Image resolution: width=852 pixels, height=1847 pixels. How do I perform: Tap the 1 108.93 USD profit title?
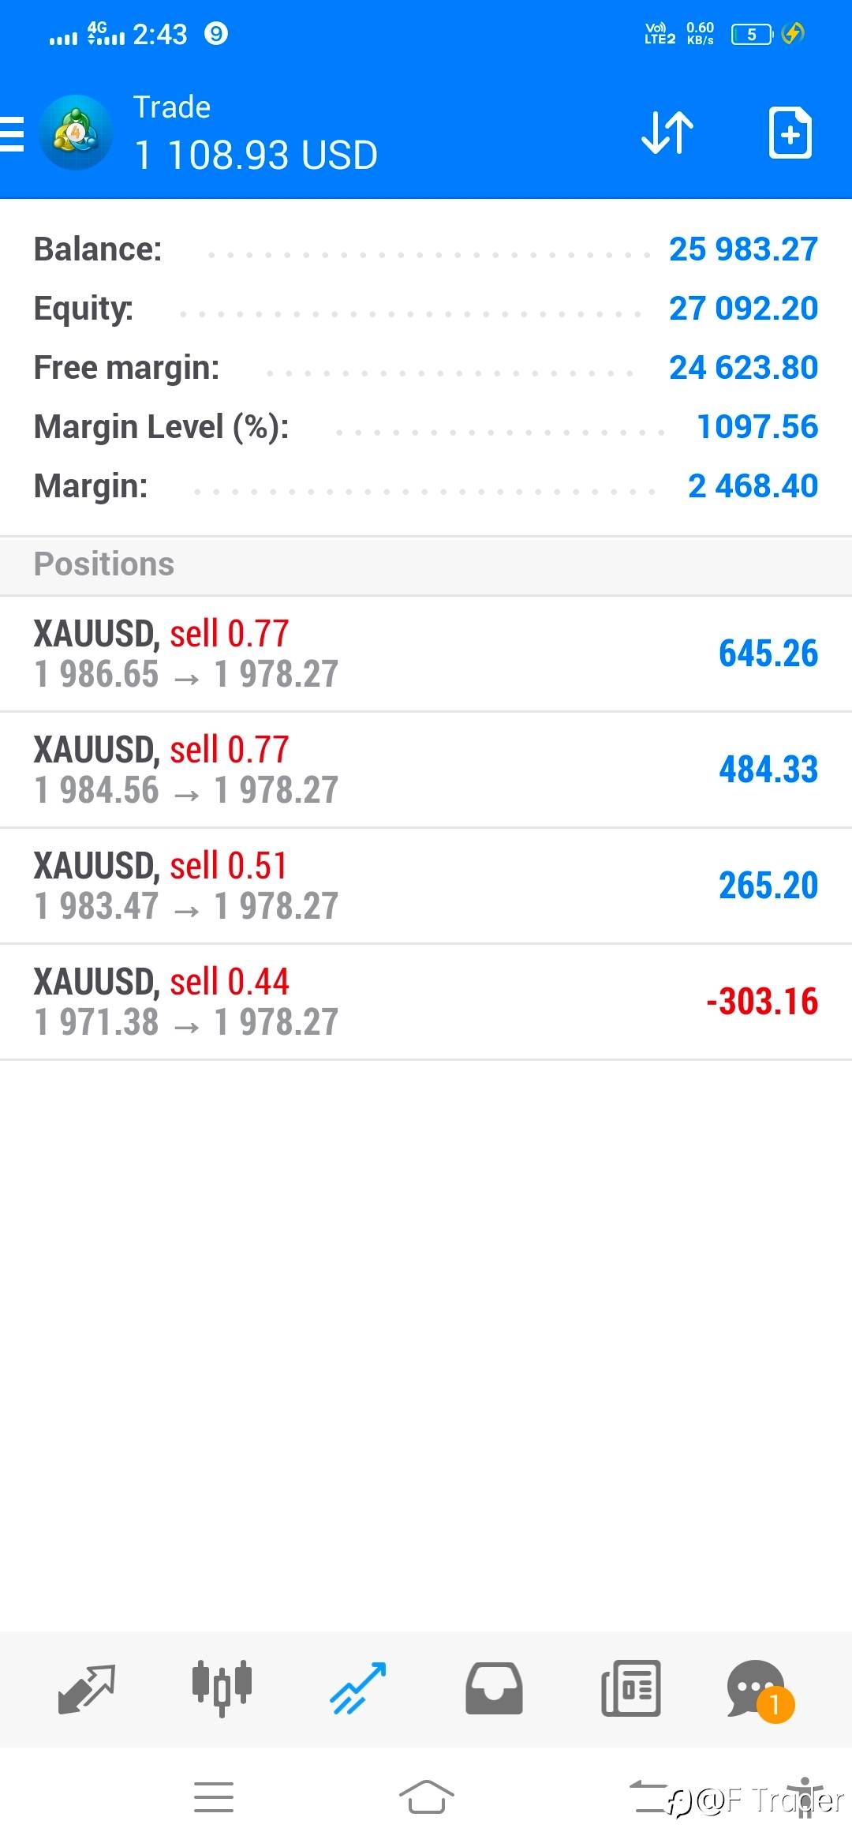(256, 155)
